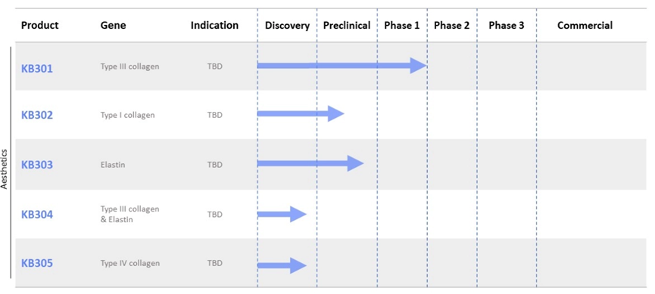Viewport: 655px width, 294px height.
Task: Select the KB303 arrow head in Preclinical
Action: (x=355, y=163)
